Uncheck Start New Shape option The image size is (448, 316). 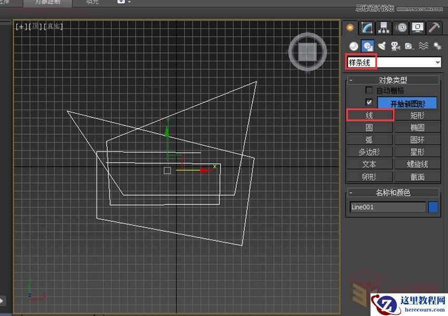point(369,102)
